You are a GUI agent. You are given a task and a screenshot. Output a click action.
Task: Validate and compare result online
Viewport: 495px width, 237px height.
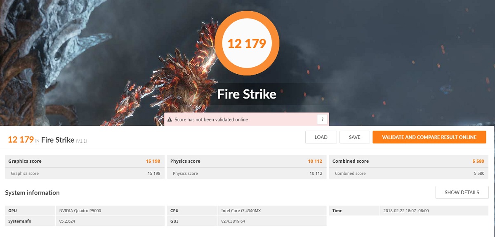coord(429,137)
